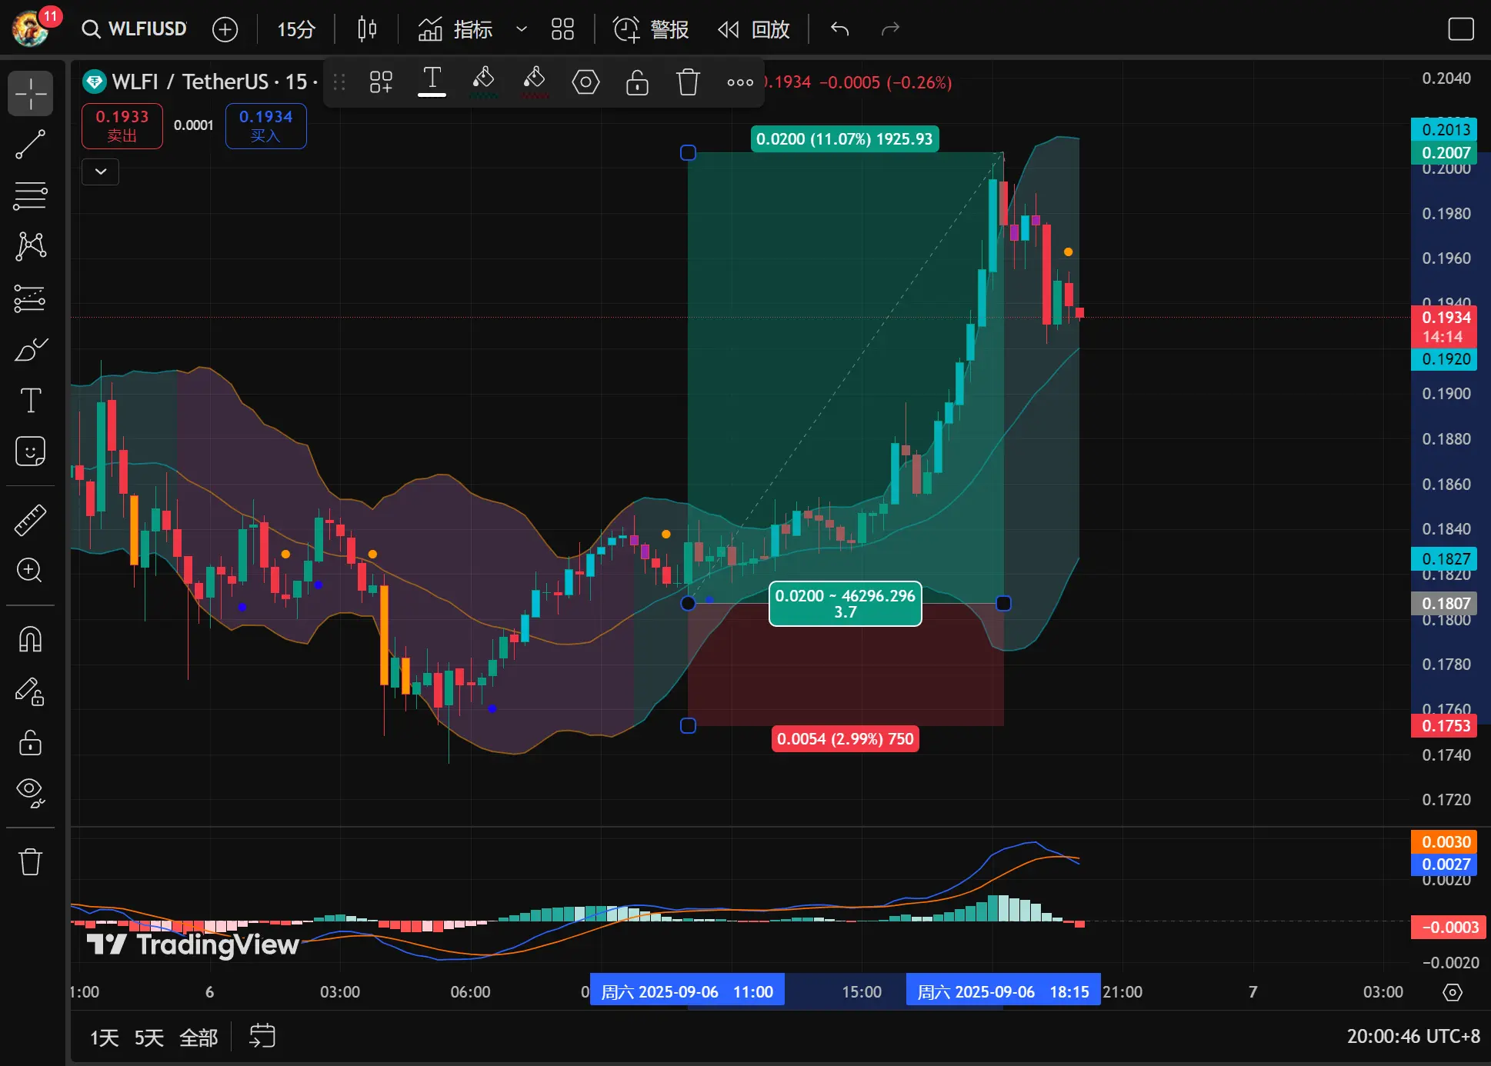Image resolution: width=1491 pixels, height=1066 pixels.
Task: Select the 5天 date range
Action: click(148, 1038)
